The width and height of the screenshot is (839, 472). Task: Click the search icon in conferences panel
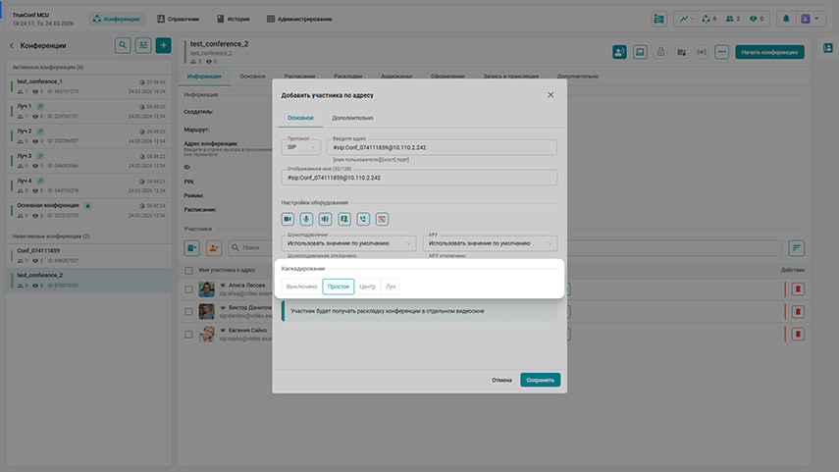pyautogui.click(x=123, y=45)
